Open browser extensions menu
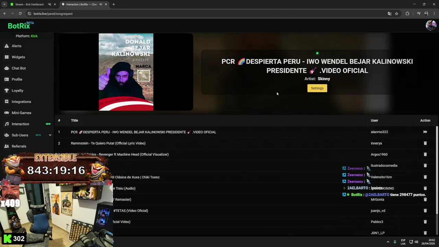439x247 pixels. (x=407, y=14)
